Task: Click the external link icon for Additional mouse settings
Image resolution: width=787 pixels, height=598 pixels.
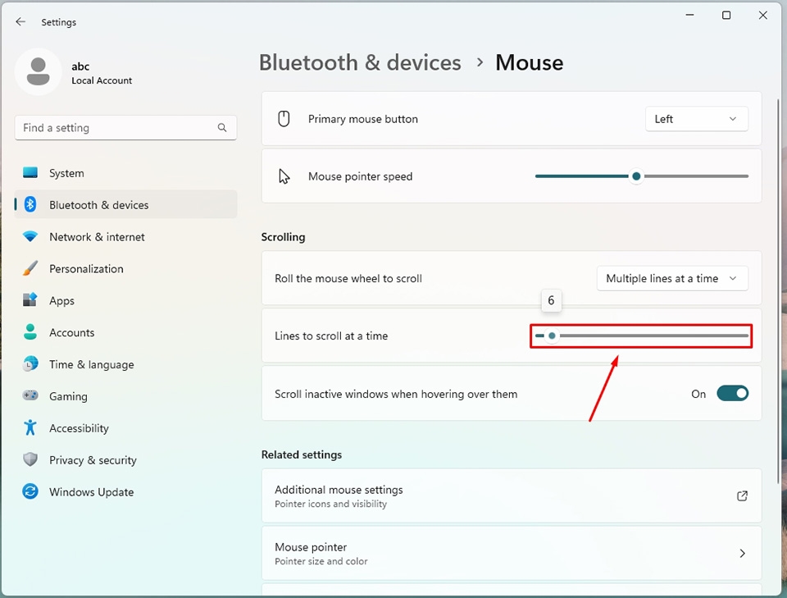Action: coord(742,496)
